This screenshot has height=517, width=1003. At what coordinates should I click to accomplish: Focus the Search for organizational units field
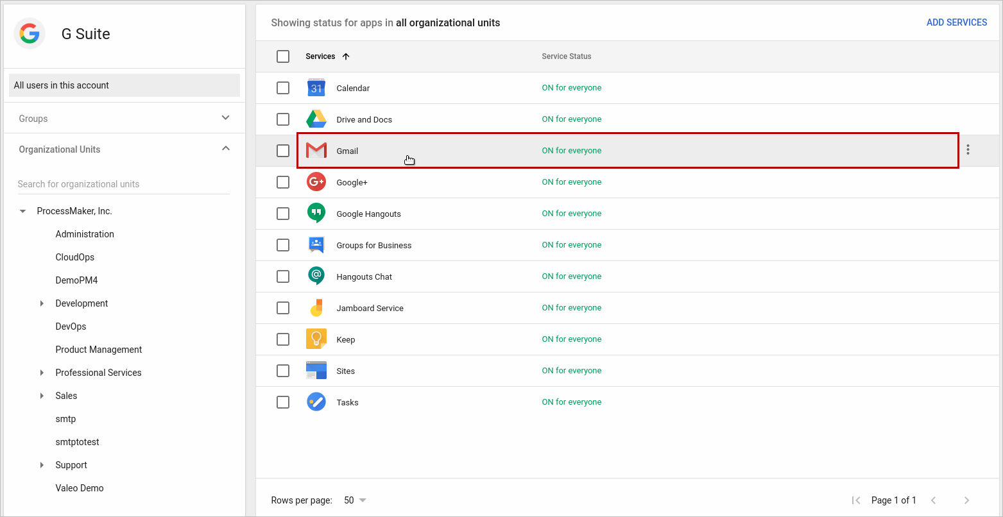124,184
